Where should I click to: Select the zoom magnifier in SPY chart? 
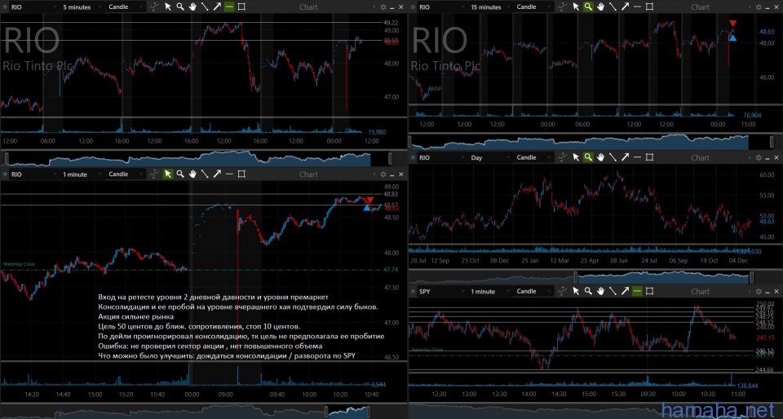588,291
